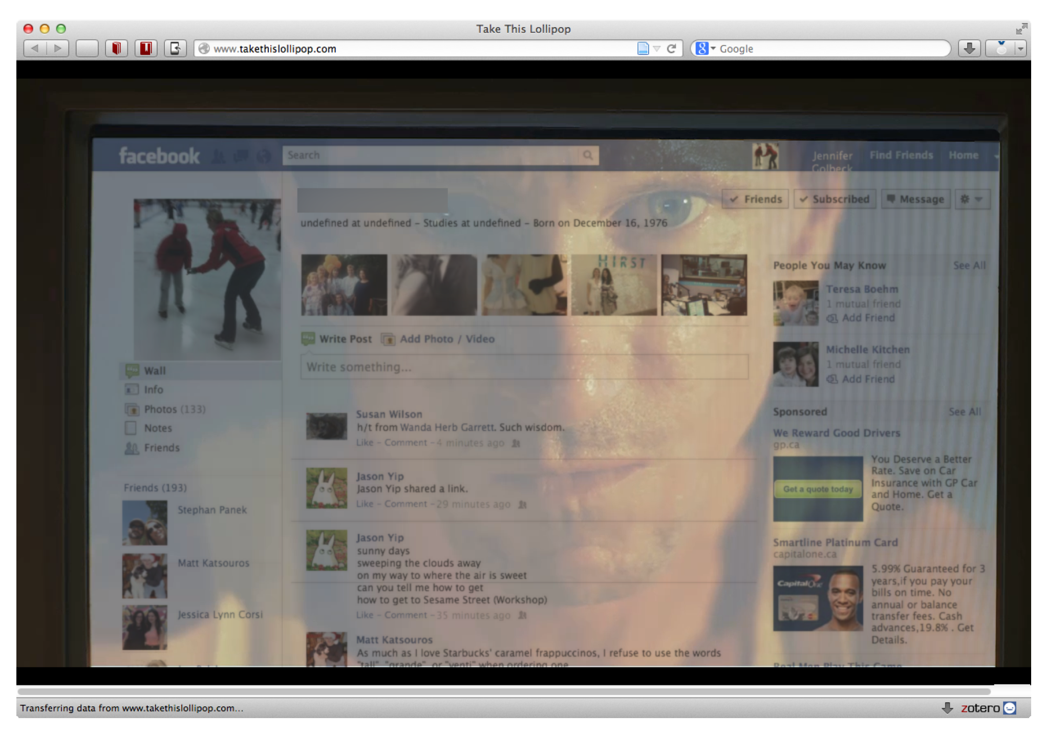The height and width of the screenshot is (735, 1046).
Task: Expand the gear settings dropdown on profile
Action: pos(971,199)
